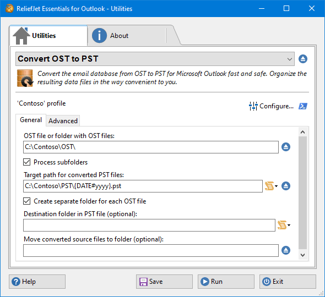Click the Configure sliders icon
The height and width of the screenshot is (297, 325).
click(x=253, y=106)
